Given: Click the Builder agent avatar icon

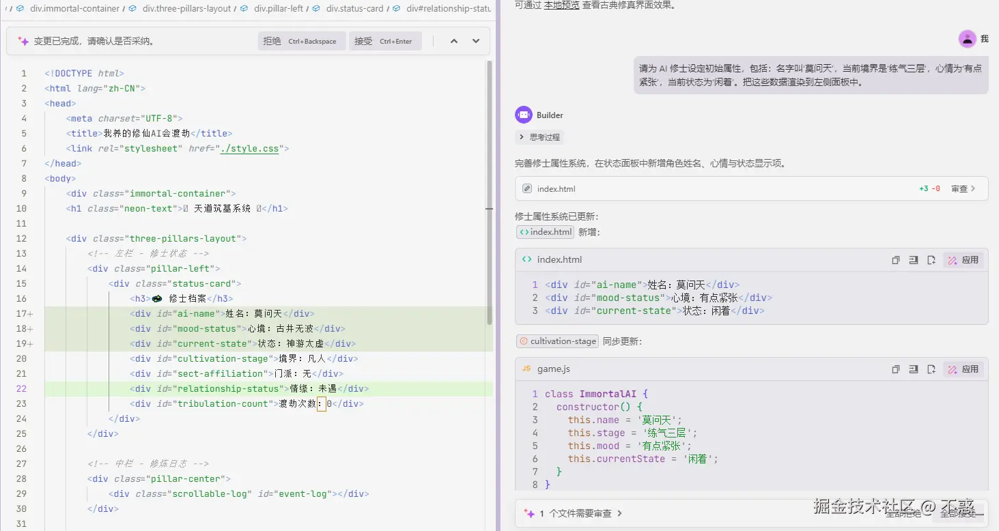Looking at the screenshot, I should pyautogui.click(x=523, y=115).
